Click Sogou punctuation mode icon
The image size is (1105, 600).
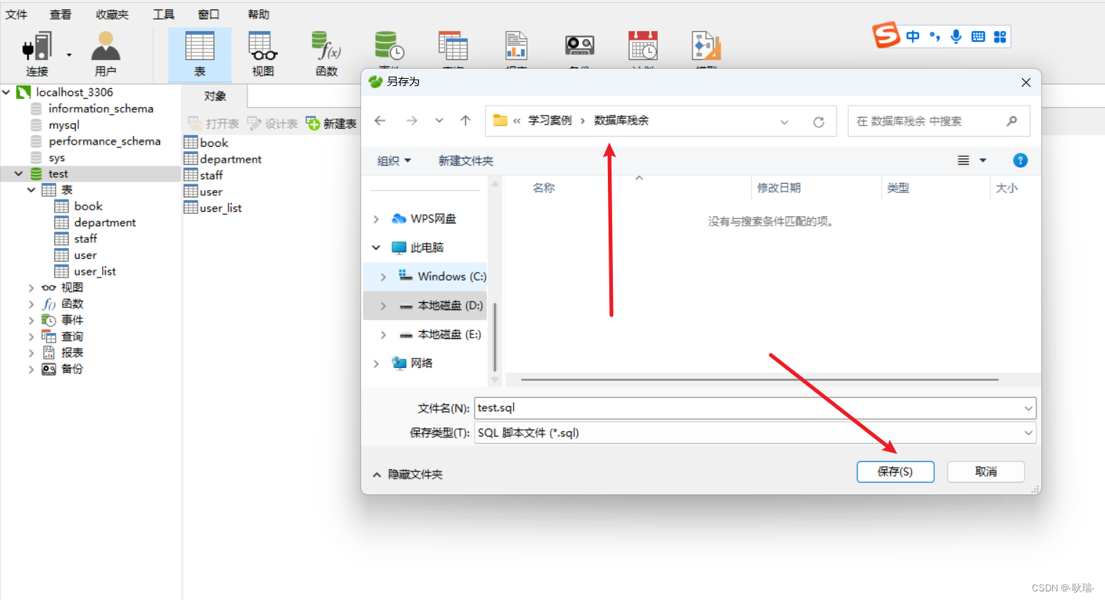click(935, 36)
